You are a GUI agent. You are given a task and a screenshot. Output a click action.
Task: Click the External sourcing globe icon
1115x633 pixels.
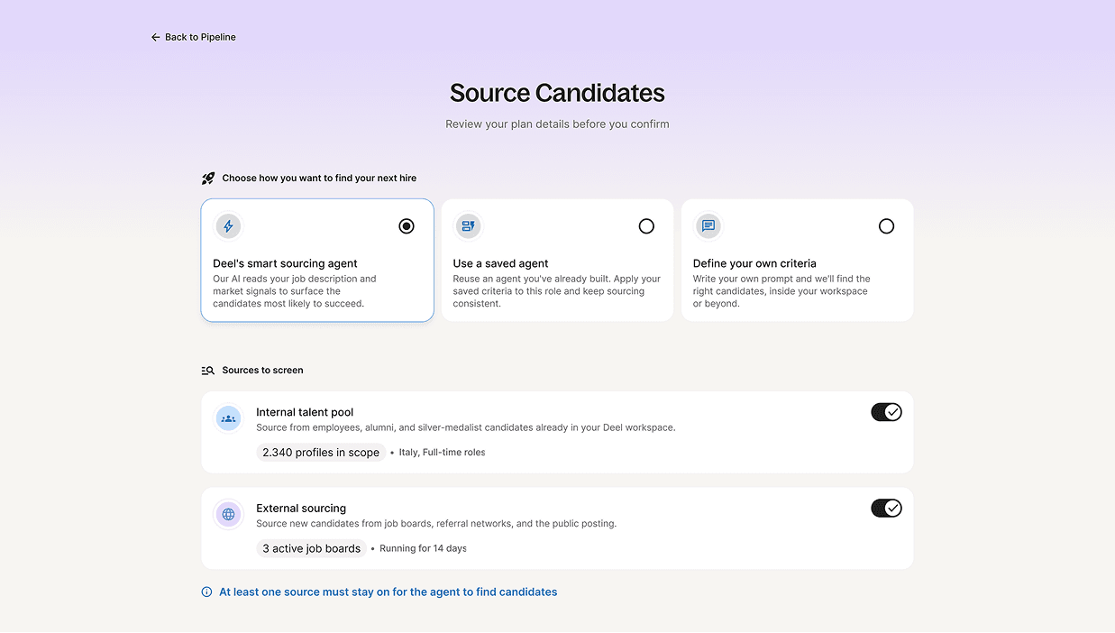pos(228,514)
